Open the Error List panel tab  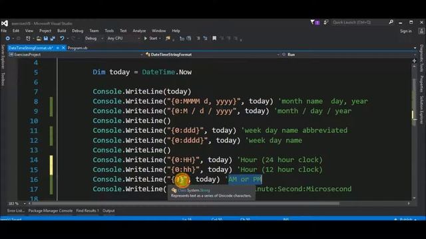point(16,210)
